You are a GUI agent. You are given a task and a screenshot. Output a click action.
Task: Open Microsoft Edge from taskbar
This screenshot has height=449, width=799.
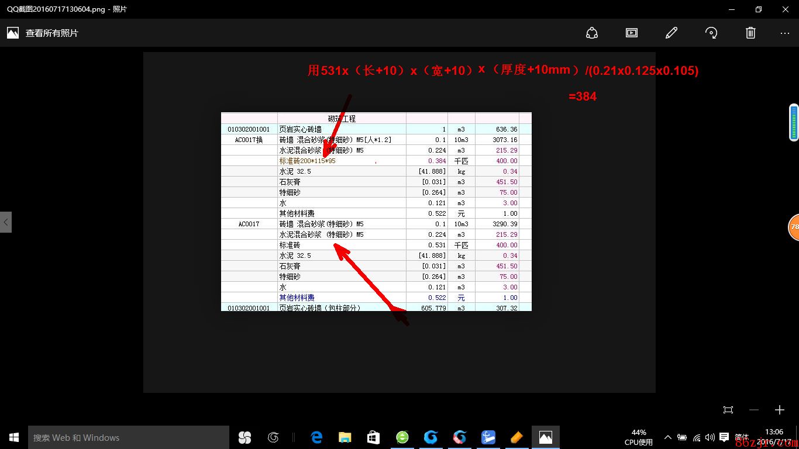pos(316,437)
